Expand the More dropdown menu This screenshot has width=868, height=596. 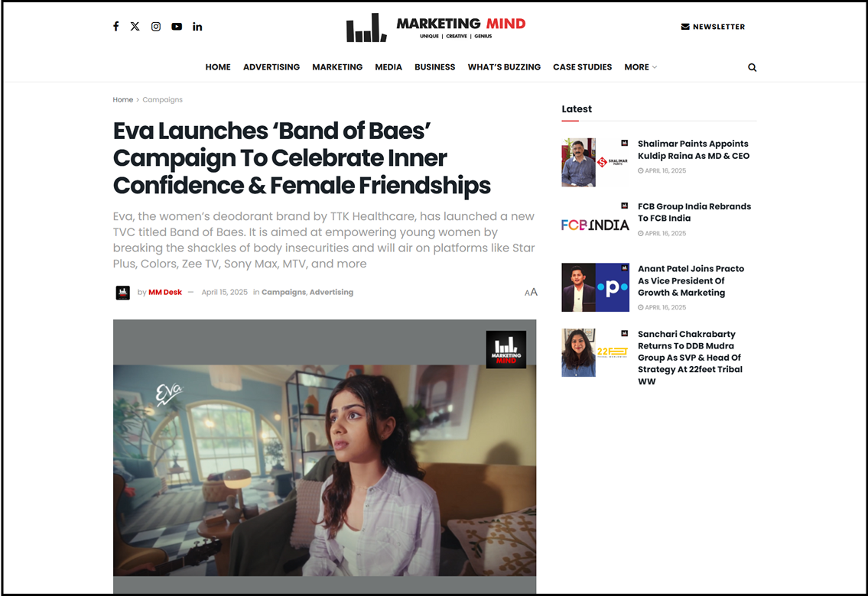[x=640, y=67]
